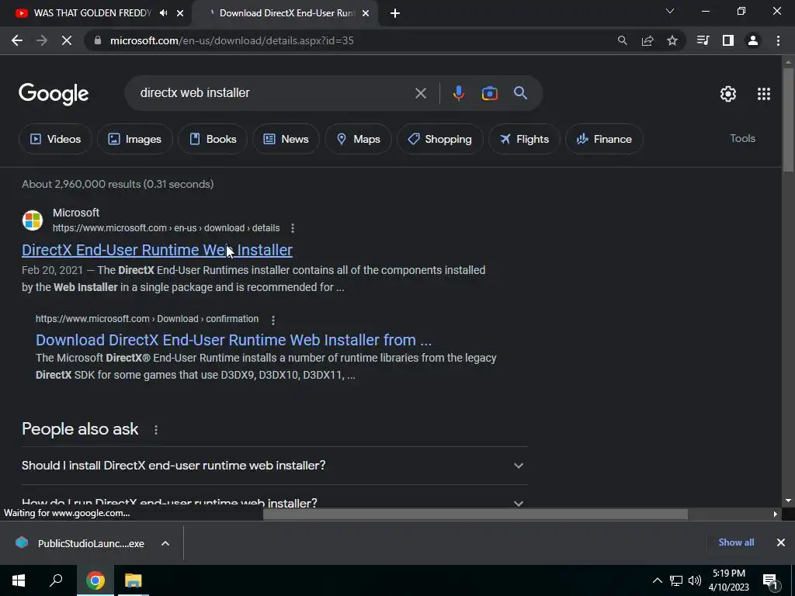Screen dimensions: 795x596
Task: Open a new browser tab
Action: pyautogui.click(x=395, y=14)
